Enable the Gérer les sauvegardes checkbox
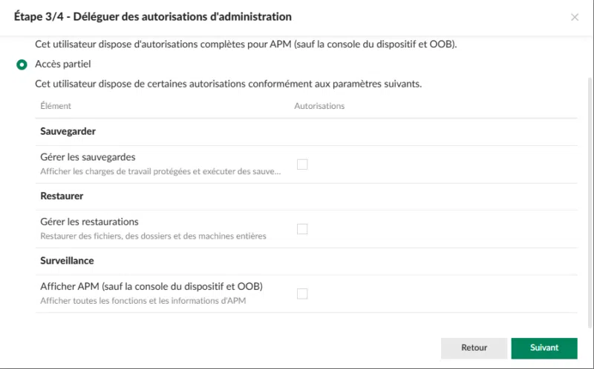The height and width of the screenshot is (369, 594). click(x=302, y=164)
